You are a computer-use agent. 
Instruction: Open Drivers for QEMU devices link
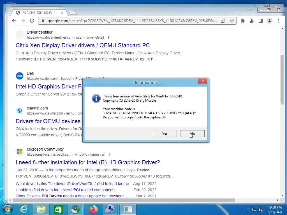click(x=48, y=121)
